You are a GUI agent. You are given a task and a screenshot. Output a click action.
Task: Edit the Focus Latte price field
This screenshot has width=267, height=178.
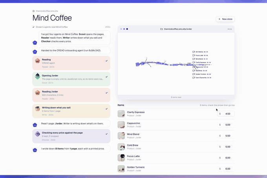pyautogui.click(x=226, y=158)
